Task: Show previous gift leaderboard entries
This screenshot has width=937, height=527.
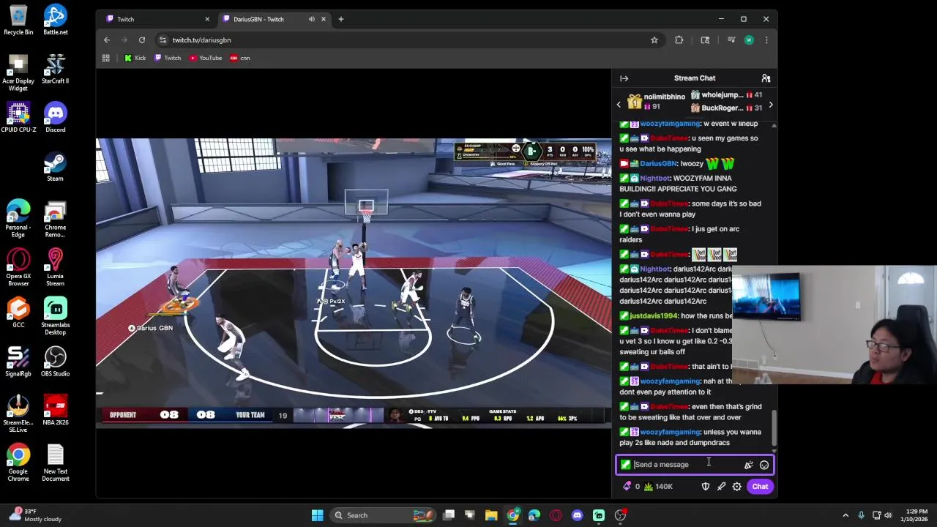Action: click(x=619, y=105)
